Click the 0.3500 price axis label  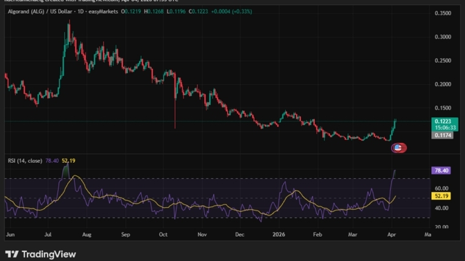(443, 13)
